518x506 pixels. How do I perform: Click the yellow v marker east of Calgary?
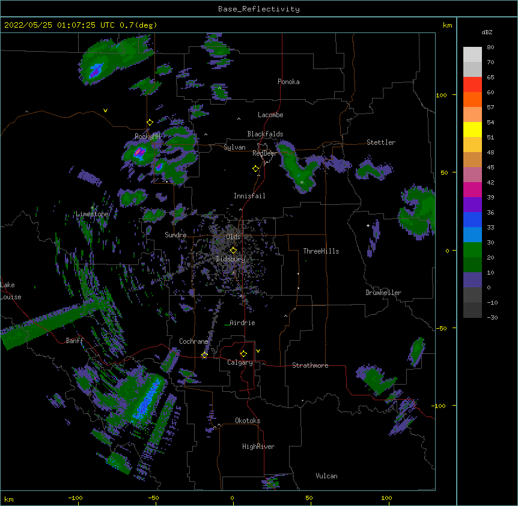pyautogui.click(x=258, y=351)
